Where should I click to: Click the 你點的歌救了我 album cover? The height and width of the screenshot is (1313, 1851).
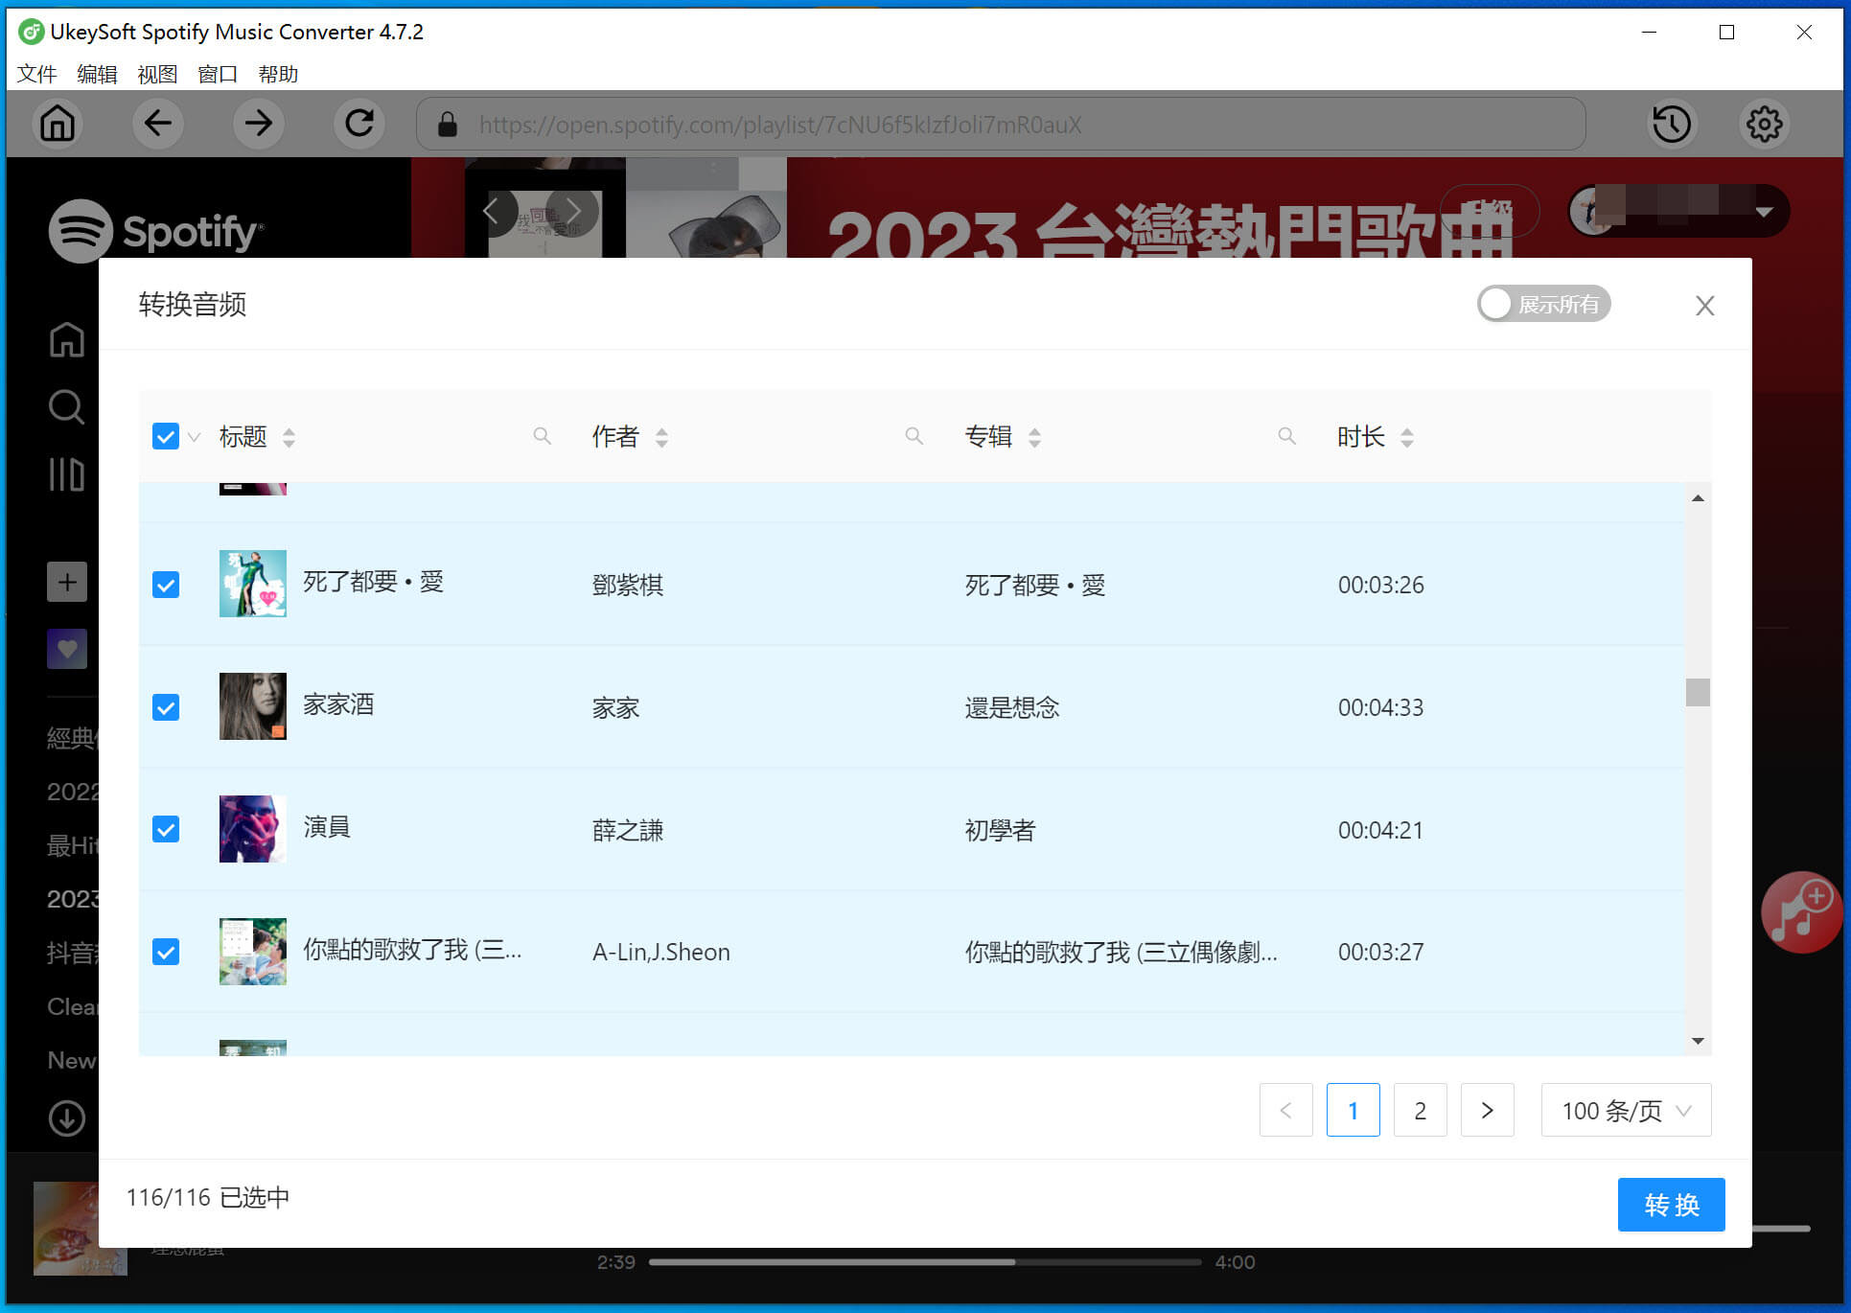(253, 952)
